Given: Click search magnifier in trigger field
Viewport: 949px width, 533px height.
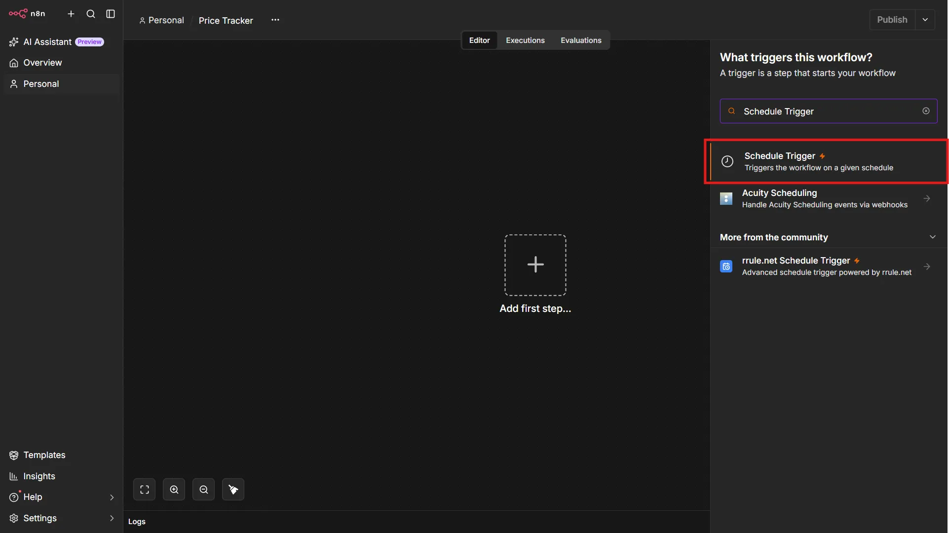Looking at the screenshot, I should click(731, 111).
